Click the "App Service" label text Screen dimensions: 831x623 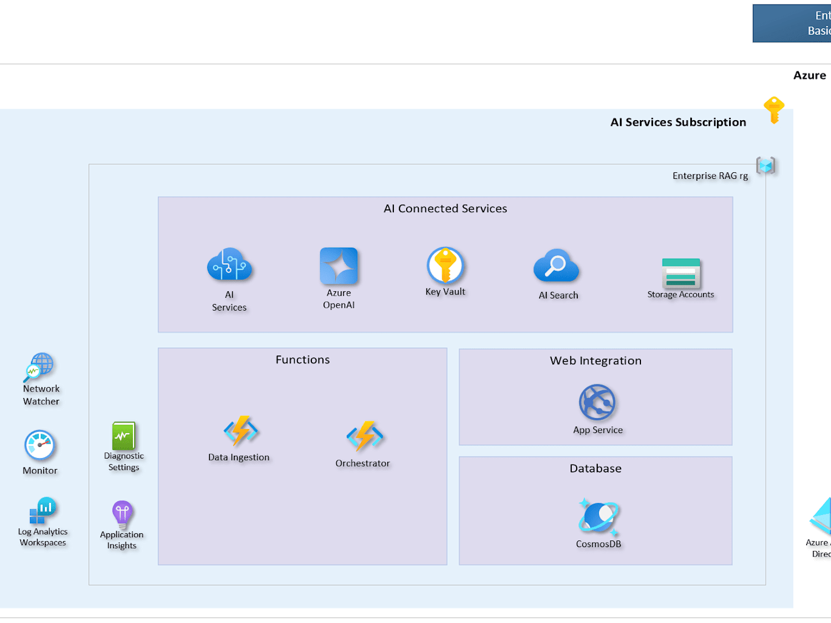click(598, 430)
